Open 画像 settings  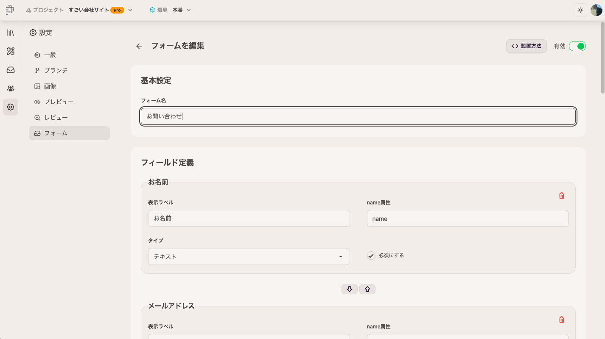tap(69, 86)
